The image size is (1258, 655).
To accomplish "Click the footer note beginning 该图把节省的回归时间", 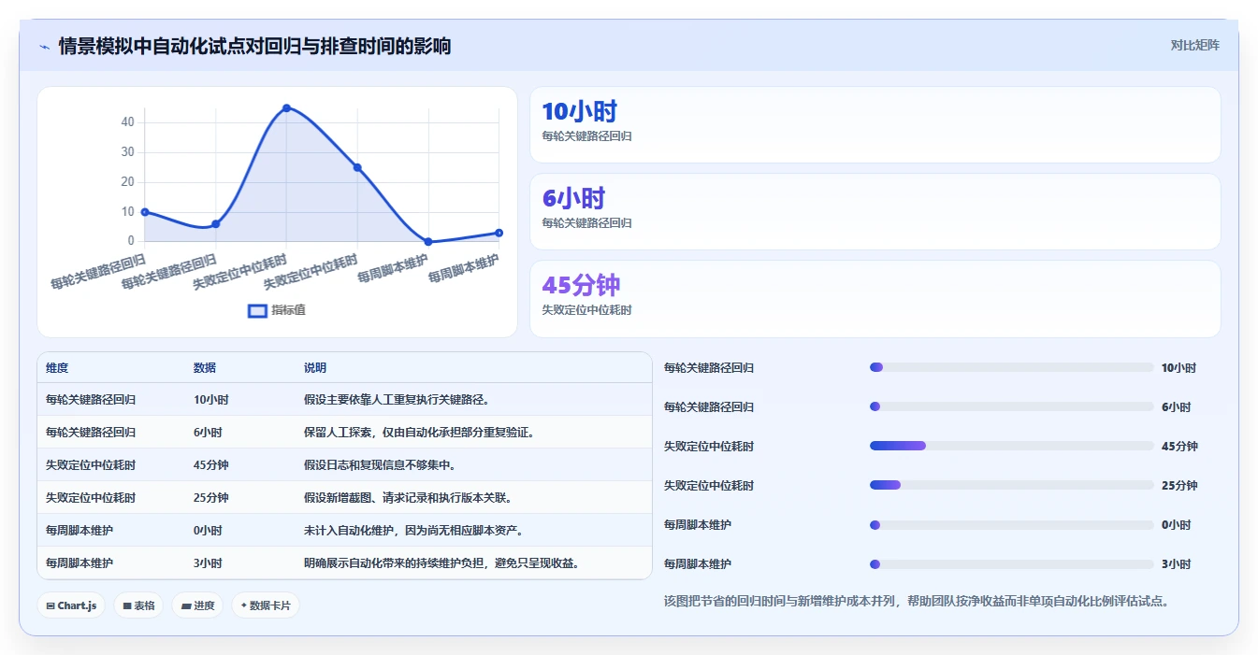I will (917, 602).
